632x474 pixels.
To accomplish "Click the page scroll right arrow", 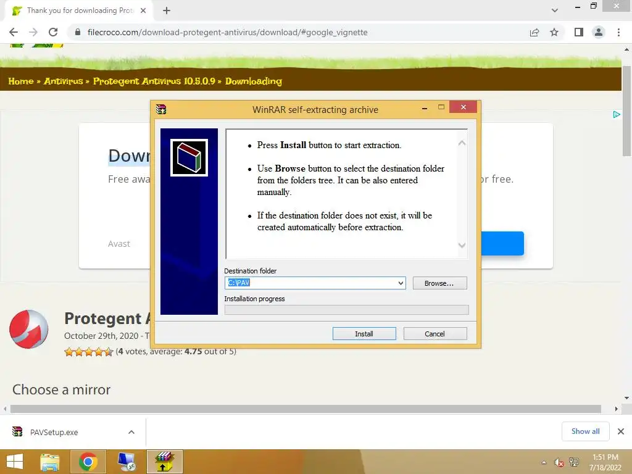I will coord(617,409).
